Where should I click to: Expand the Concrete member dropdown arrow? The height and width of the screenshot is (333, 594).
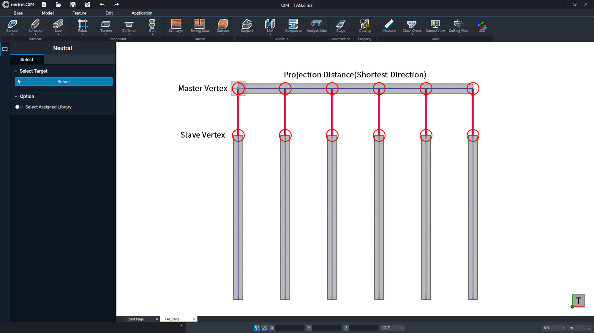point(35,34)
